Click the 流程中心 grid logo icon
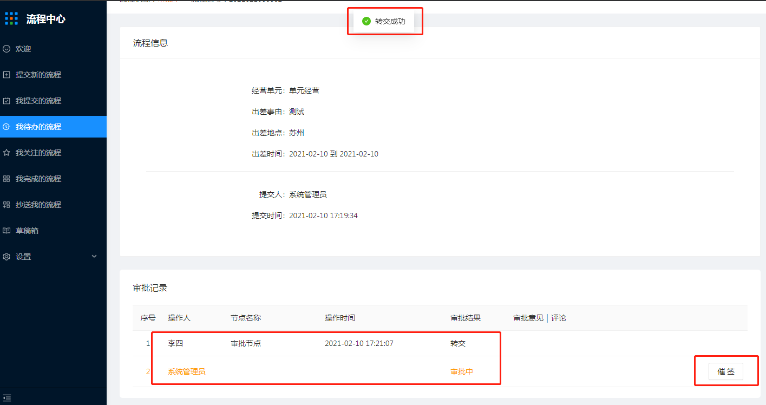Image resolution: width=766 pixels, height=405 pixels. (11, 19)
